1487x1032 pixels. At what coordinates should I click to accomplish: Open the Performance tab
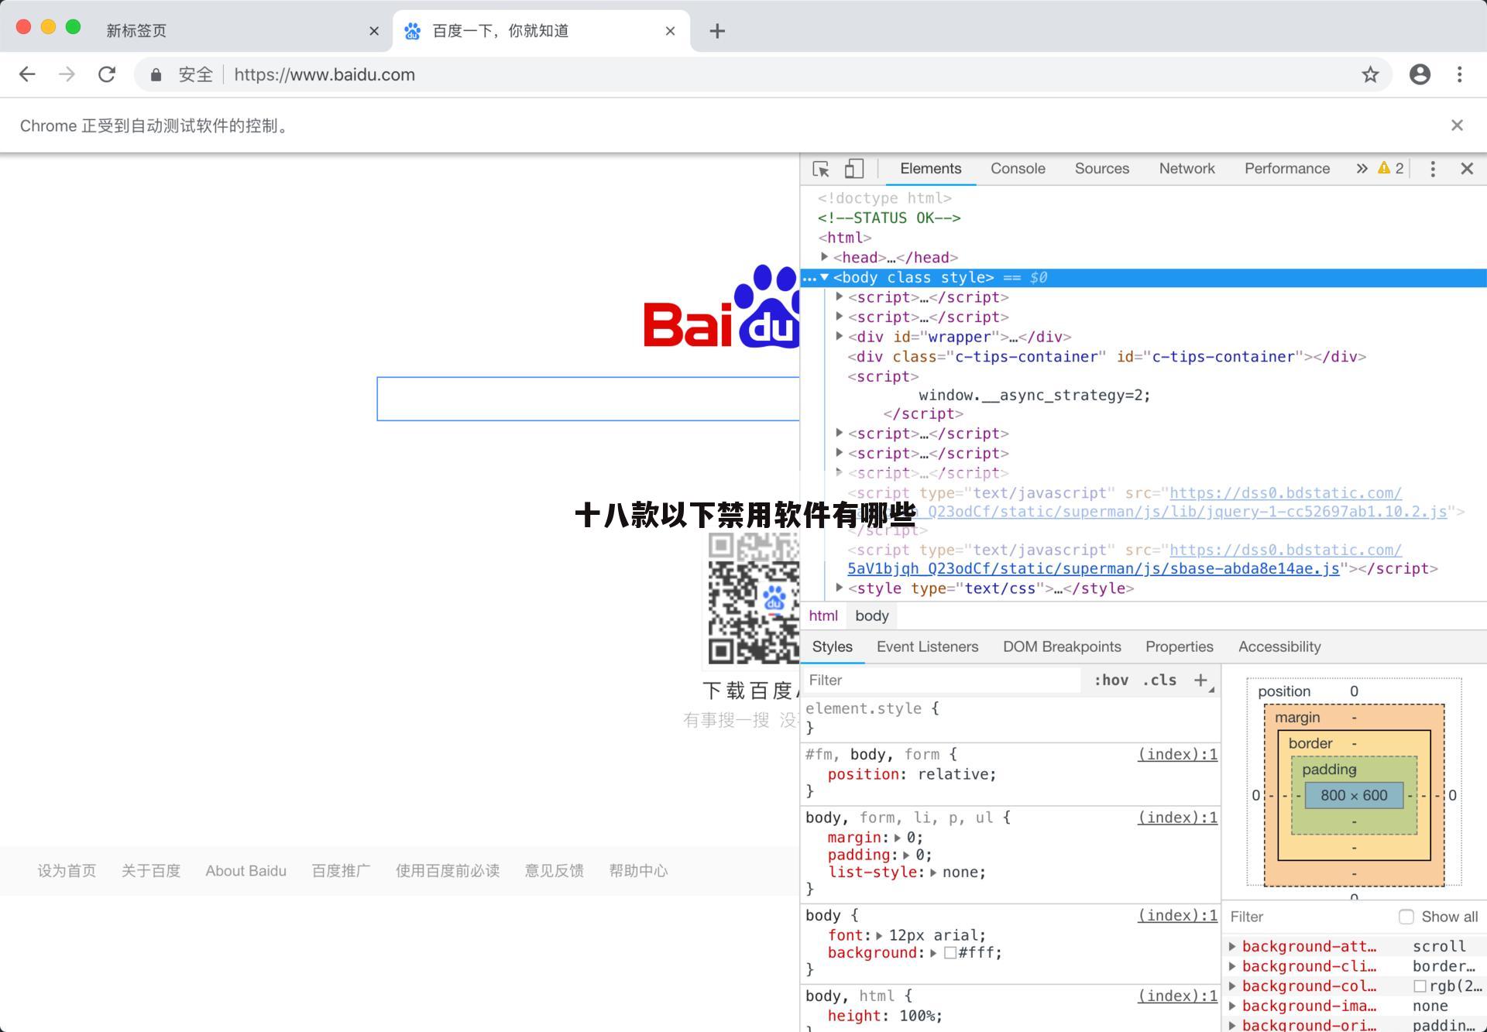[1286, 169]
